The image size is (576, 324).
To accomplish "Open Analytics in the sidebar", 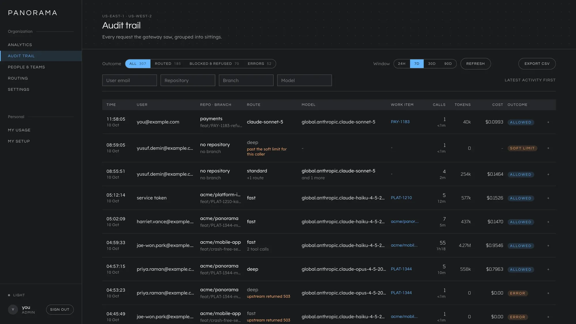I will coord(41,45).
